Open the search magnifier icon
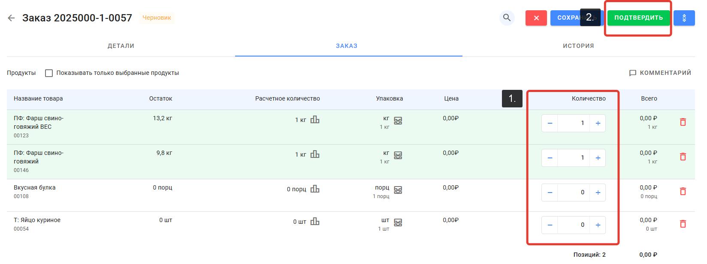The height and width of the screenshot is (264, 707). (x=507, y=18)
